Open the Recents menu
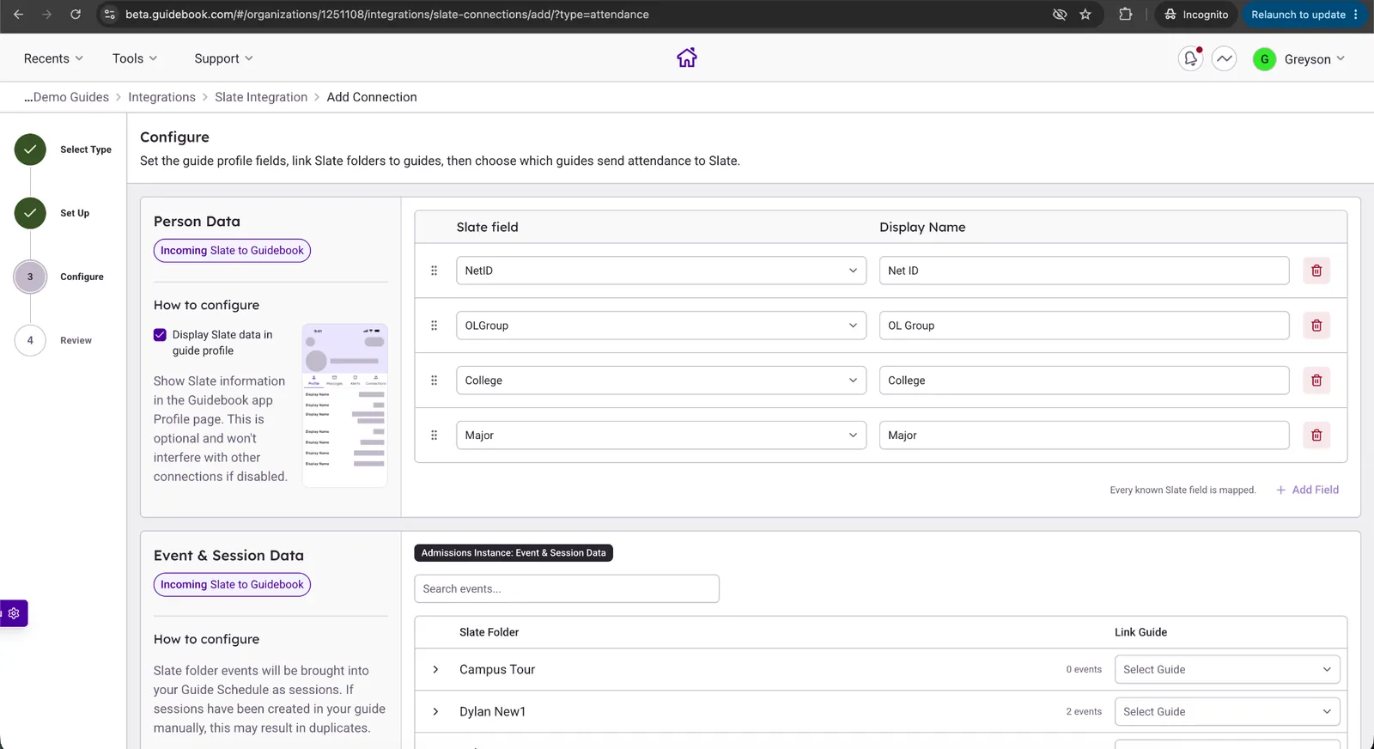 [x=53, y=58]
